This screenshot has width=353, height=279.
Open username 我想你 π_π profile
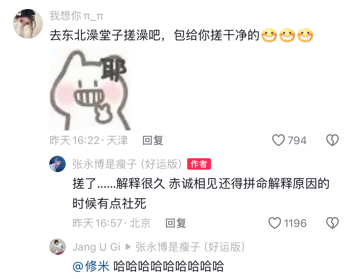pos(76,16)
